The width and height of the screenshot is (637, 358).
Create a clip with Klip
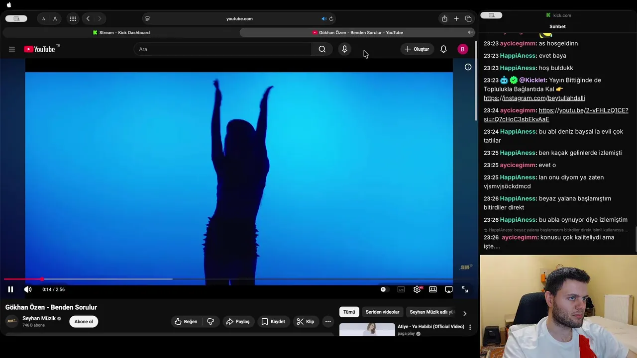click(306, 322)
